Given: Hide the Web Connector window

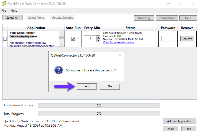Looking at the screenshot, I should coord(171,129).
